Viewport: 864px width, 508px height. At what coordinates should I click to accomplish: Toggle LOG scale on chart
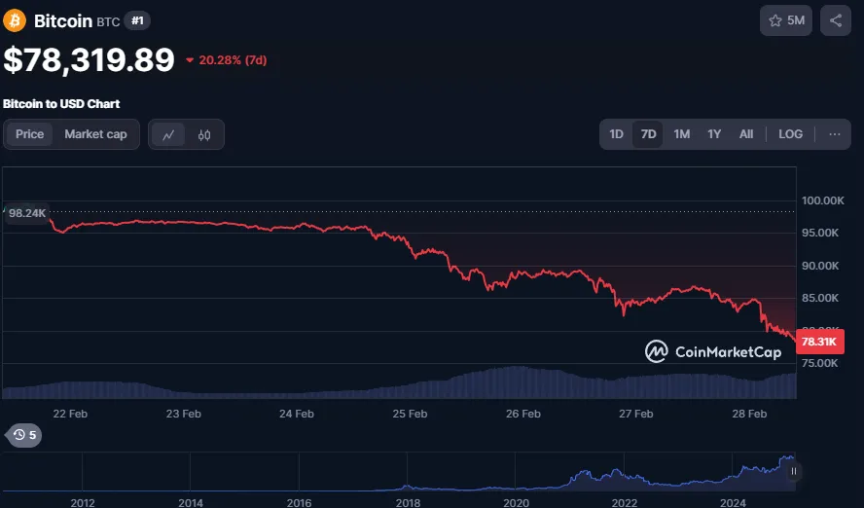coord(790,134)
